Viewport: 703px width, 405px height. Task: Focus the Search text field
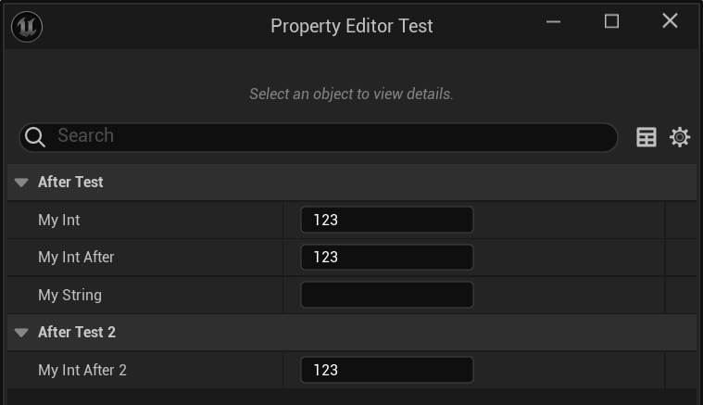(333, 136)
